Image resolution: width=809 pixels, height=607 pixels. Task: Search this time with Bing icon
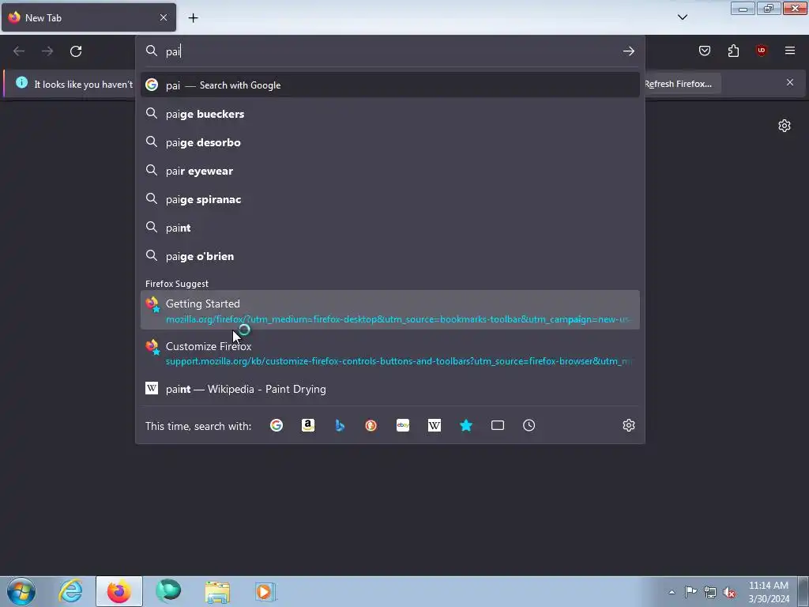tap(340, 425)
